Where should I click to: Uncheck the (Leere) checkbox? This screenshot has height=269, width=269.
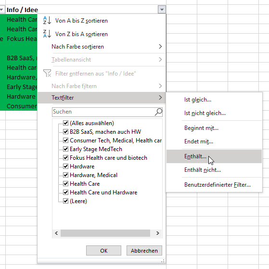65,201
